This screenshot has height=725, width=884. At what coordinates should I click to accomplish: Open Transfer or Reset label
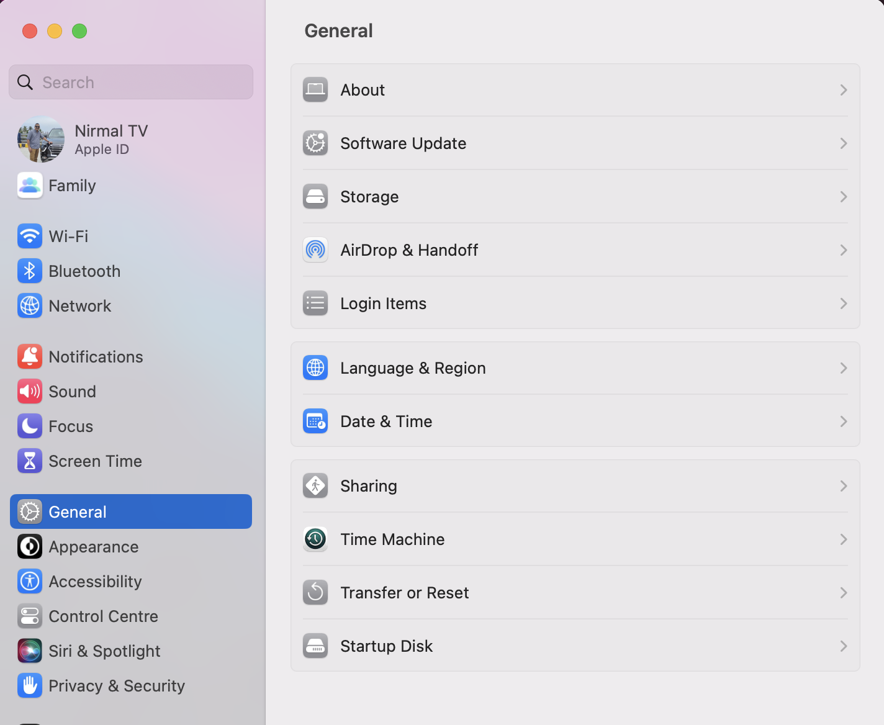[x=405, y=593]
